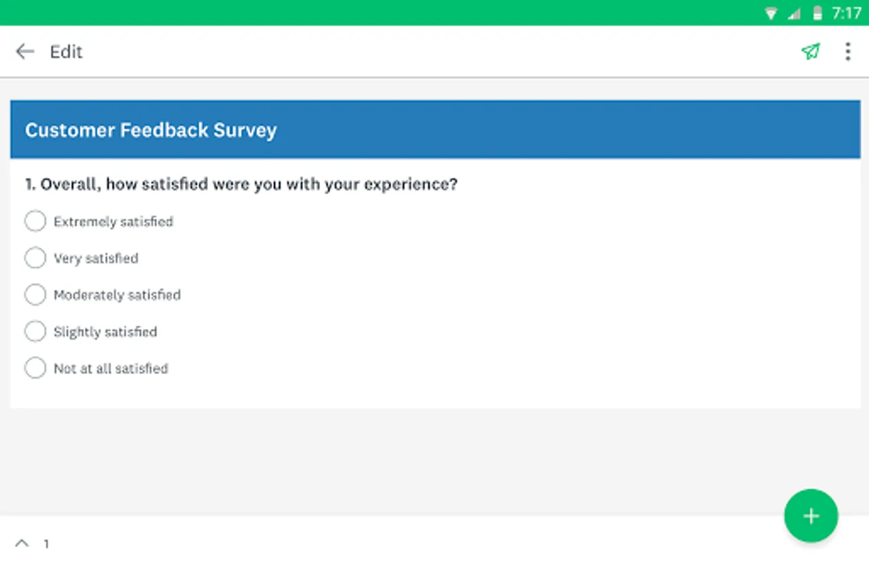Tap the clock showing 7:17
This screenshot has height=570, width=869.
coord(846,13)
